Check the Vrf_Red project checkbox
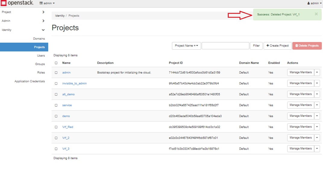Image resolution: width=323 pixels, height=170 pixels. (56, 127)
